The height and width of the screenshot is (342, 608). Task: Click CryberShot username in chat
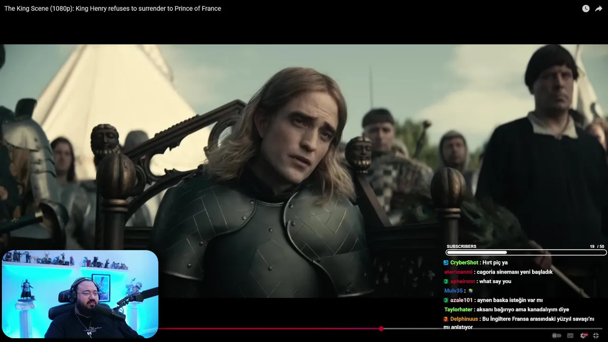pos(464,263)
